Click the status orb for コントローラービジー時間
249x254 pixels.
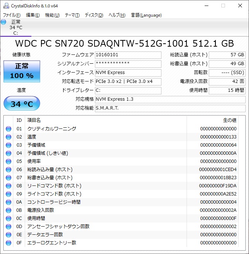pos(8,202)
